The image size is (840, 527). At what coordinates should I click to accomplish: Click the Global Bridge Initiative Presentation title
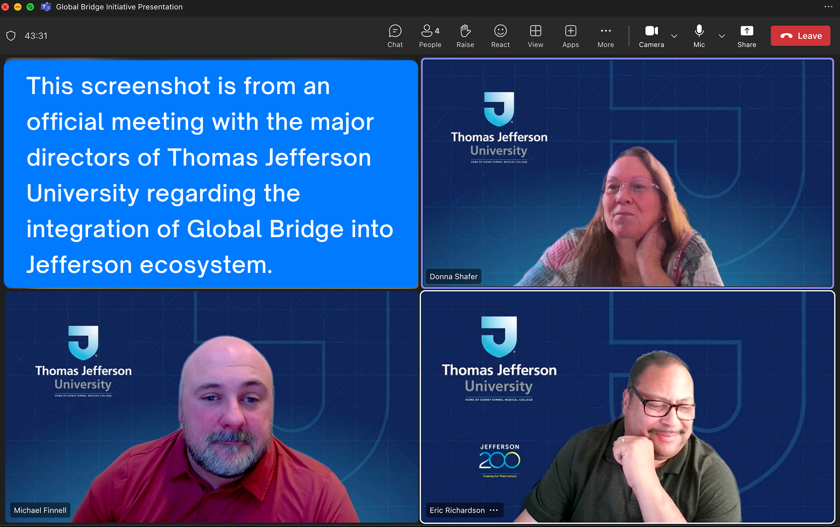[119, 7]
